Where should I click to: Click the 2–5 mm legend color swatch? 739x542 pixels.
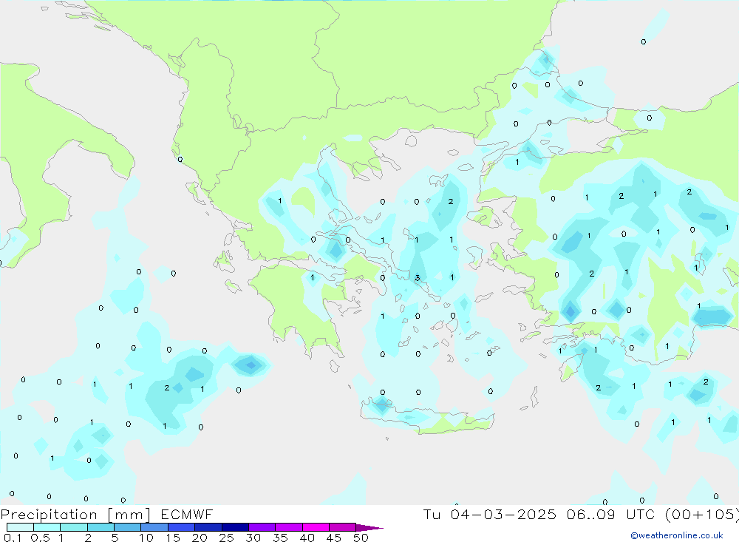(101, 527)
